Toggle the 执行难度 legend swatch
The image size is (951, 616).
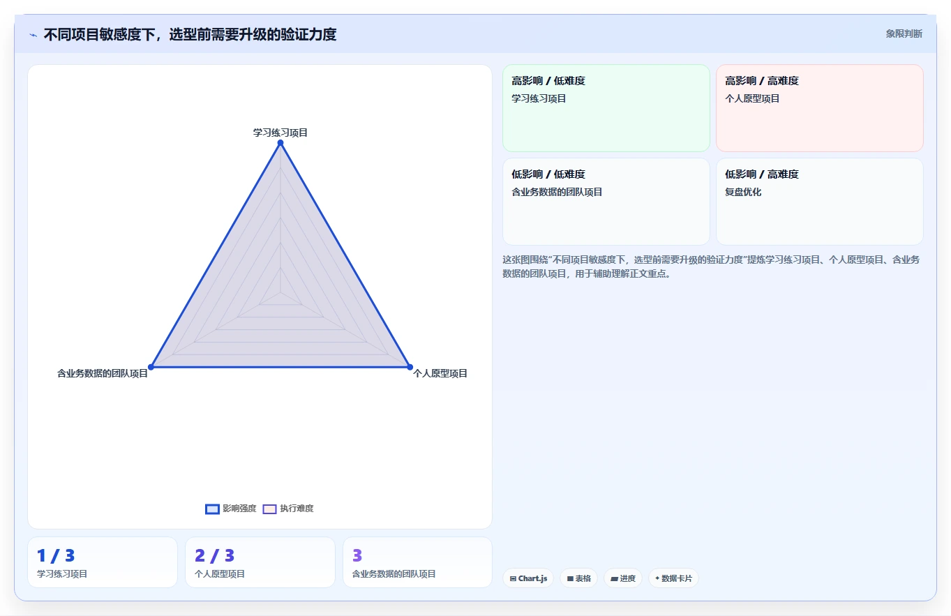click(x=270, y=509)
